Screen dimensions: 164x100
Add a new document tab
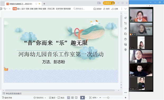pos(44,4)
